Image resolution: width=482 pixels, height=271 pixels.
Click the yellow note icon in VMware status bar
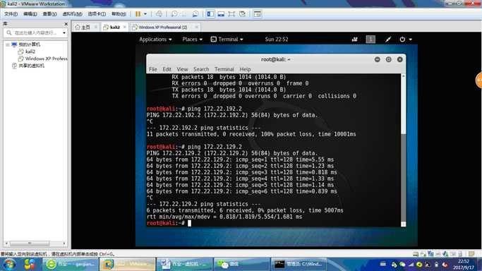pos(471,254)
